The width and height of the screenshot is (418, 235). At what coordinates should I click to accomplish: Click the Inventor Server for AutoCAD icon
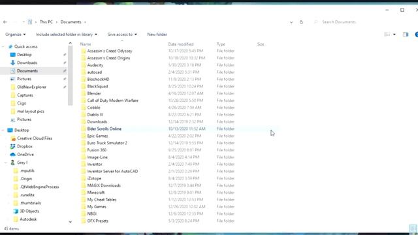pos(84,171)
